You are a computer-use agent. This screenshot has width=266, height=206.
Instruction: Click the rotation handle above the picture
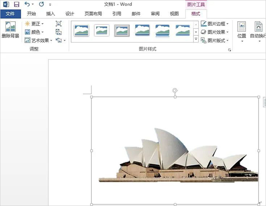click(x=175, y=90)
